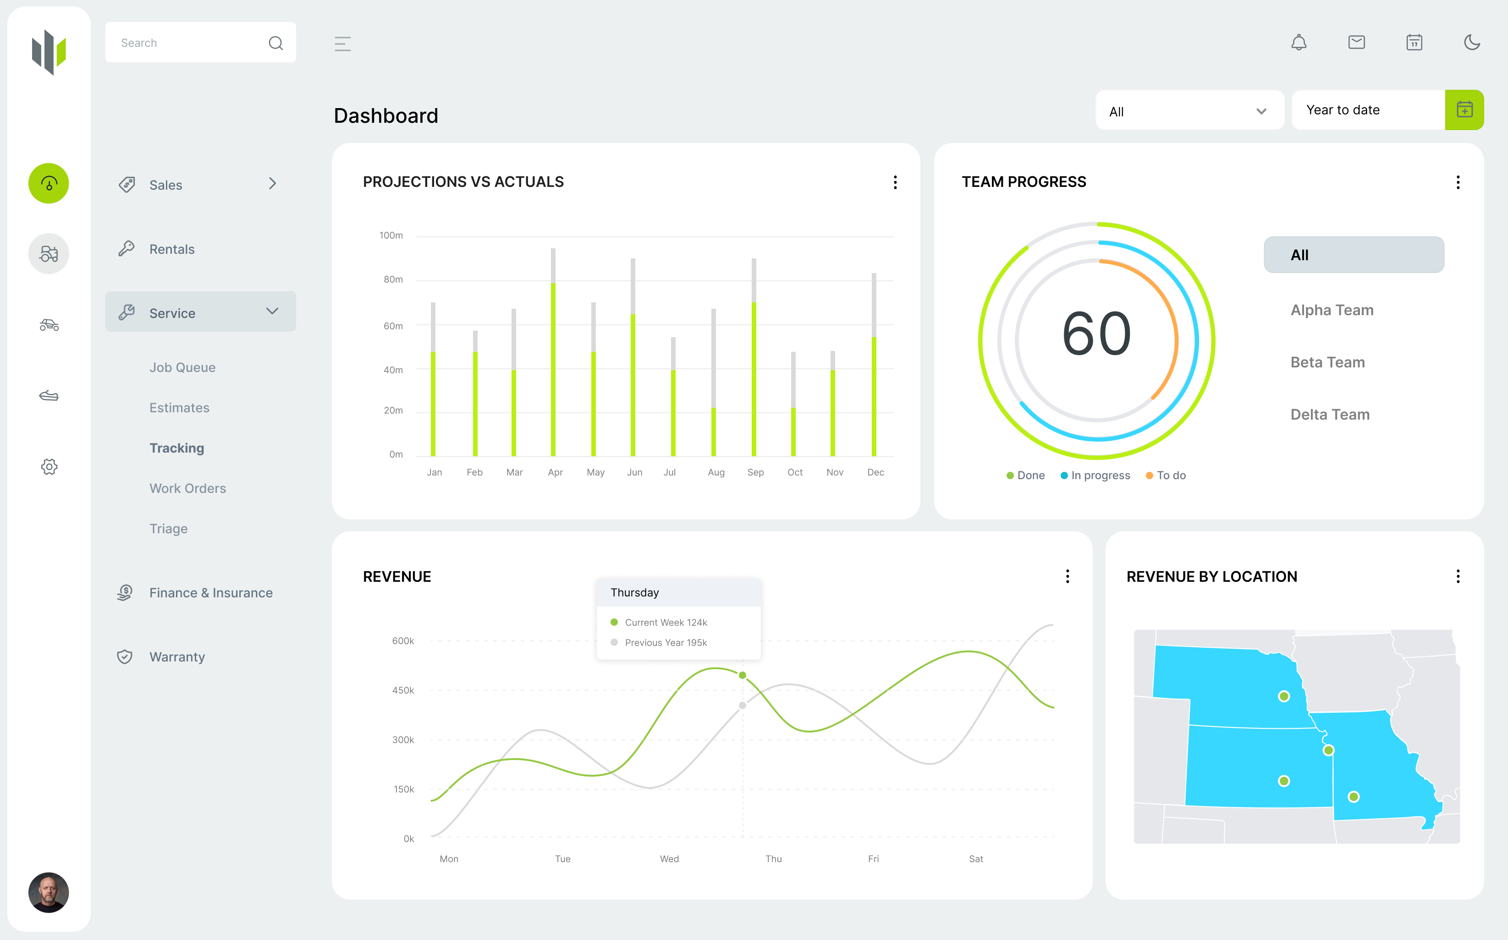Open the All dropdown above the dashboard
The width and height of the screenshot is (1508, 940).
pos(1189,111)
